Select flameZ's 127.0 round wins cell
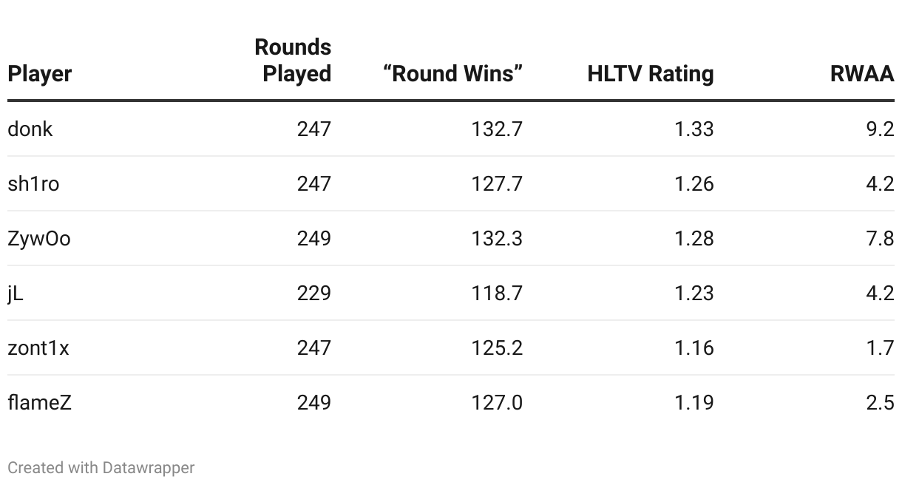This screenshot has width=902, height=485. [497, 402]
